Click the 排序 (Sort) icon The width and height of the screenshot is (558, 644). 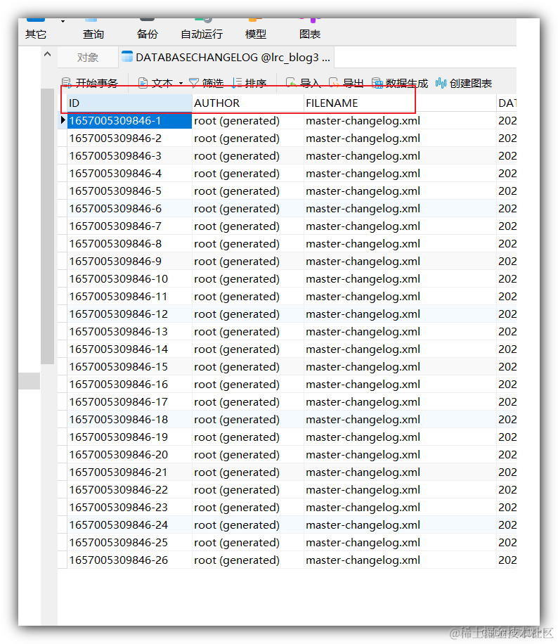(x=237, y=83)
